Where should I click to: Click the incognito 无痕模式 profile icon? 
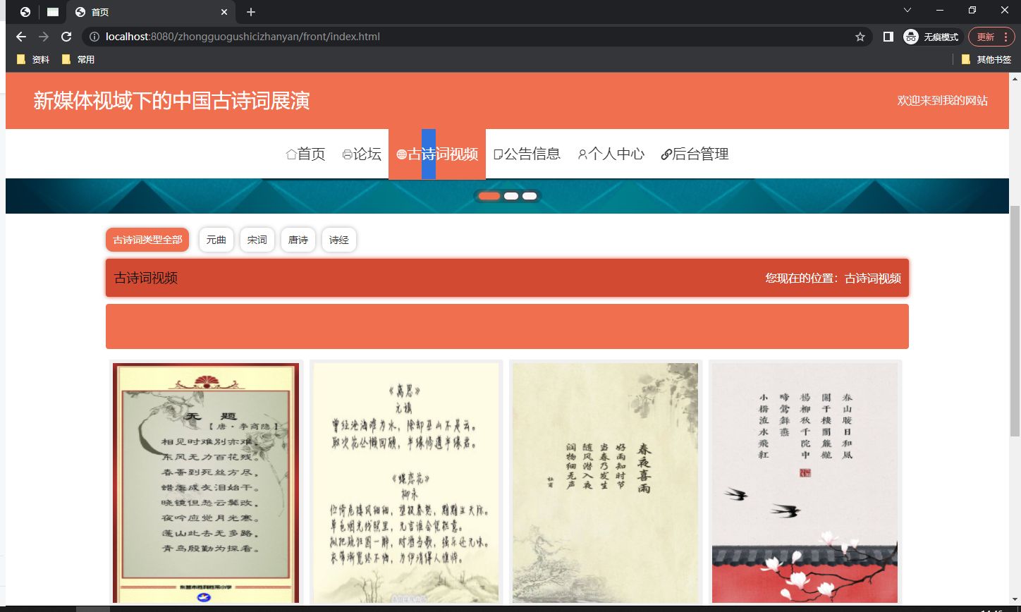click(909, 36)
